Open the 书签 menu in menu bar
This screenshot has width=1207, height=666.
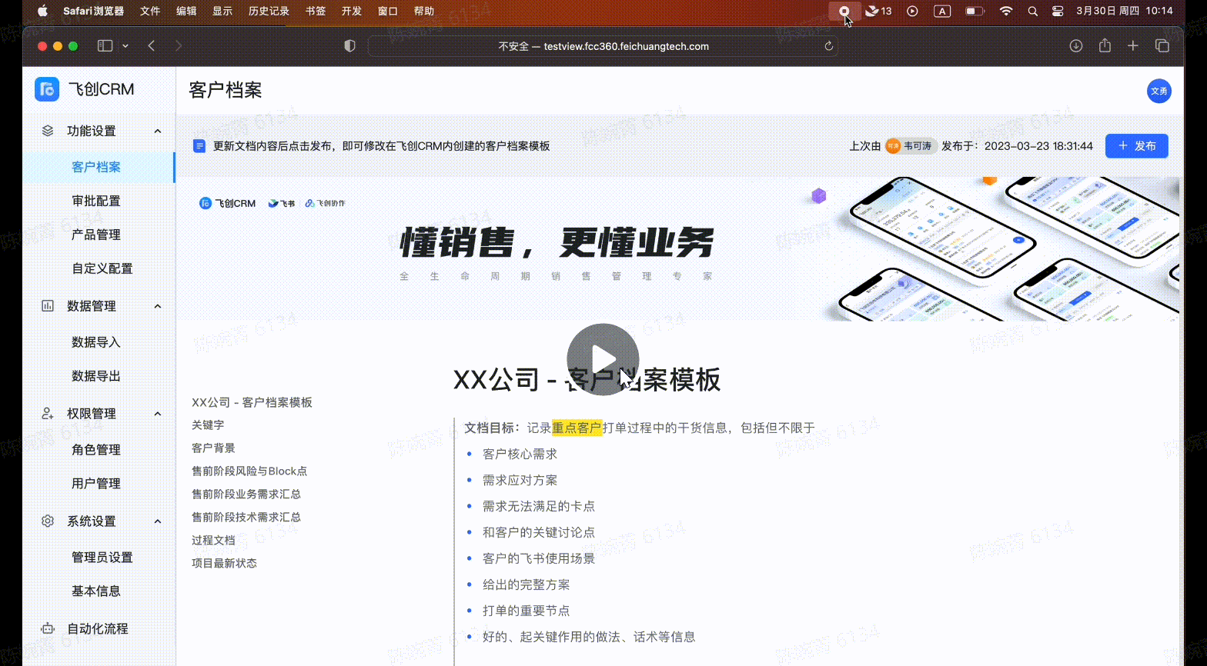tap(315, 11)
